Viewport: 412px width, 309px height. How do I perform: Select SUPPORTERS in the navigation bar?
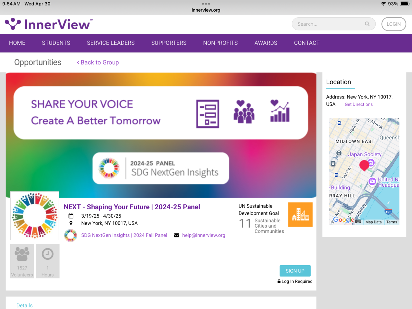tap(169, 43)
